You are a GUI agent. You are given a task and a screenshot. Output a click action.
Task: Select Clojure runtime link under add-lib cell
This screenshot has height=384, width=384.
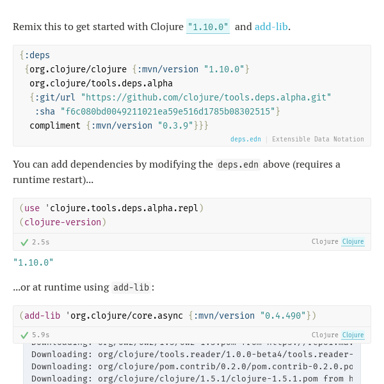point(353,335)
